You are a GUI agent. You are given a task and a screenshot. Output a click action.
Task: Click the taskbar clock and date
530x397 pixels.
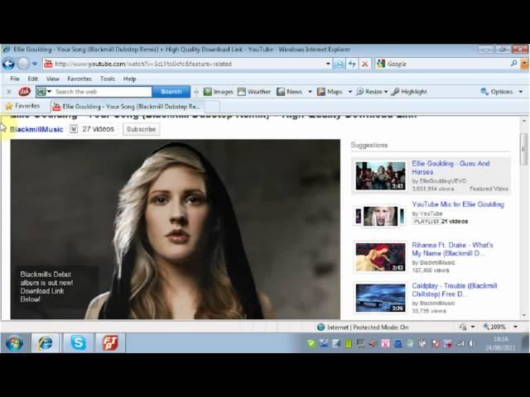click(500, 343)
